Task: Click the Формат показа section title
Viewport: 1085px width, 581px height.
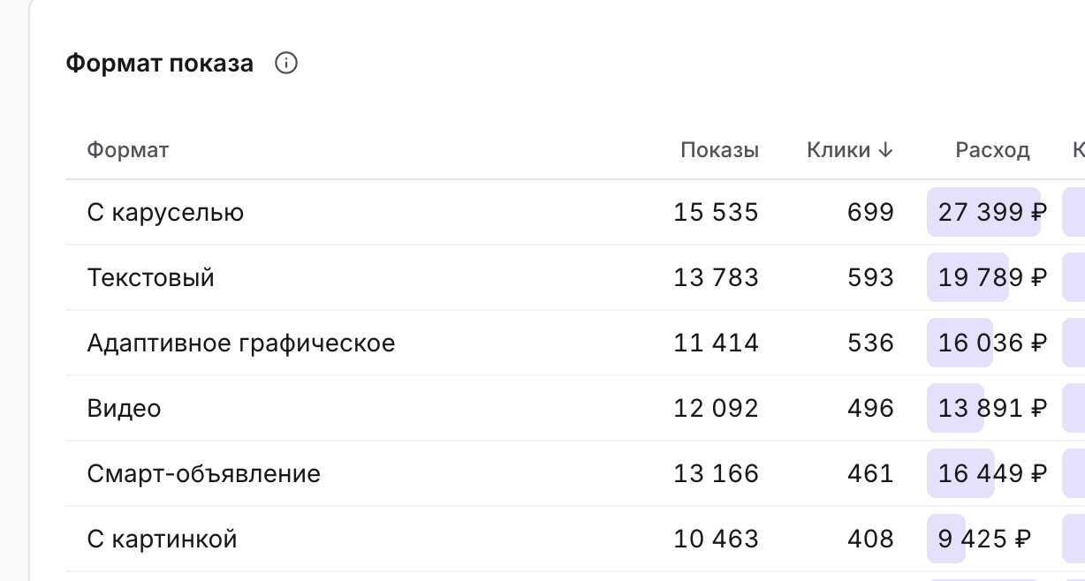Action: 160,64
